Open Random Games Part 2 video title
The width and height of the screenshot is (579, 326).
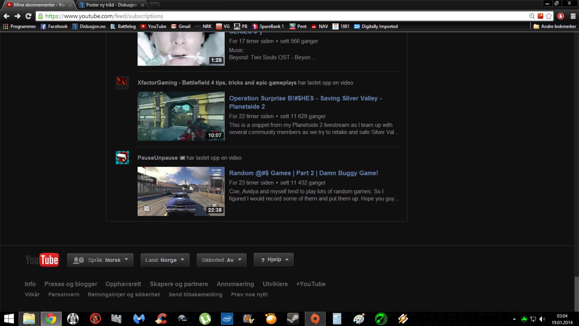point(303,173)
